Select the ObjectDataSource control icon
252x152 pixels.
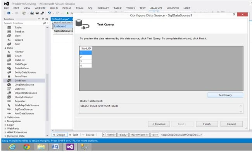9,93
